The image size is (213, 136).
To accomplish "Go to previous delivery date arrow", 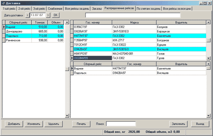I will [x=27, y=15].
